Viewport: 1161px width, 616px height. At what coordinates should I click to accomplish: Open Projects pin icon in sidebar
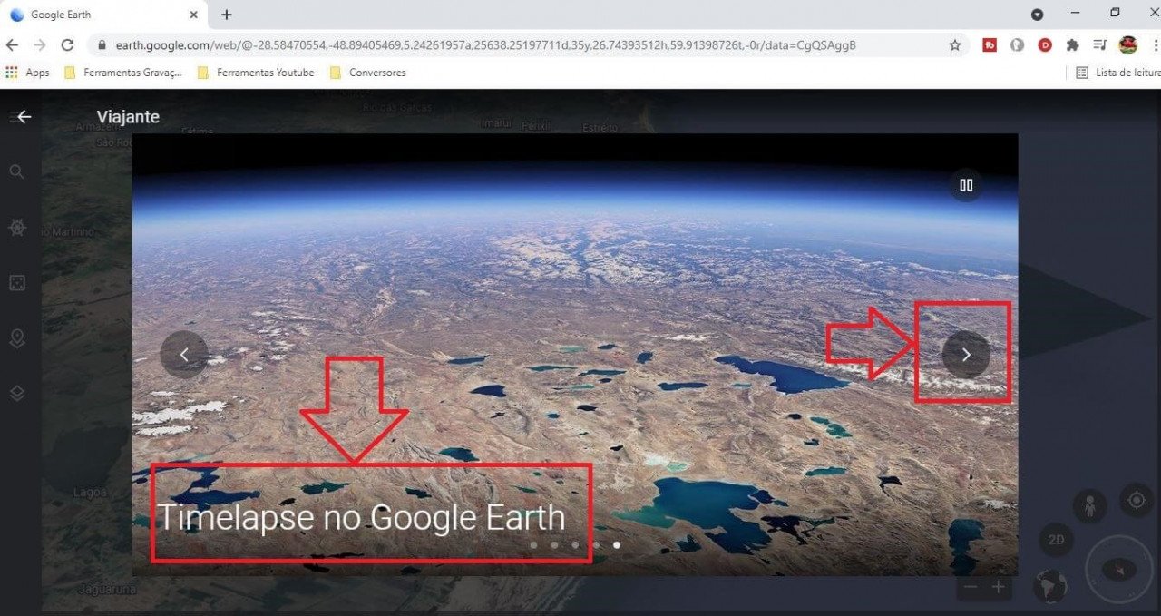point(16,338)
